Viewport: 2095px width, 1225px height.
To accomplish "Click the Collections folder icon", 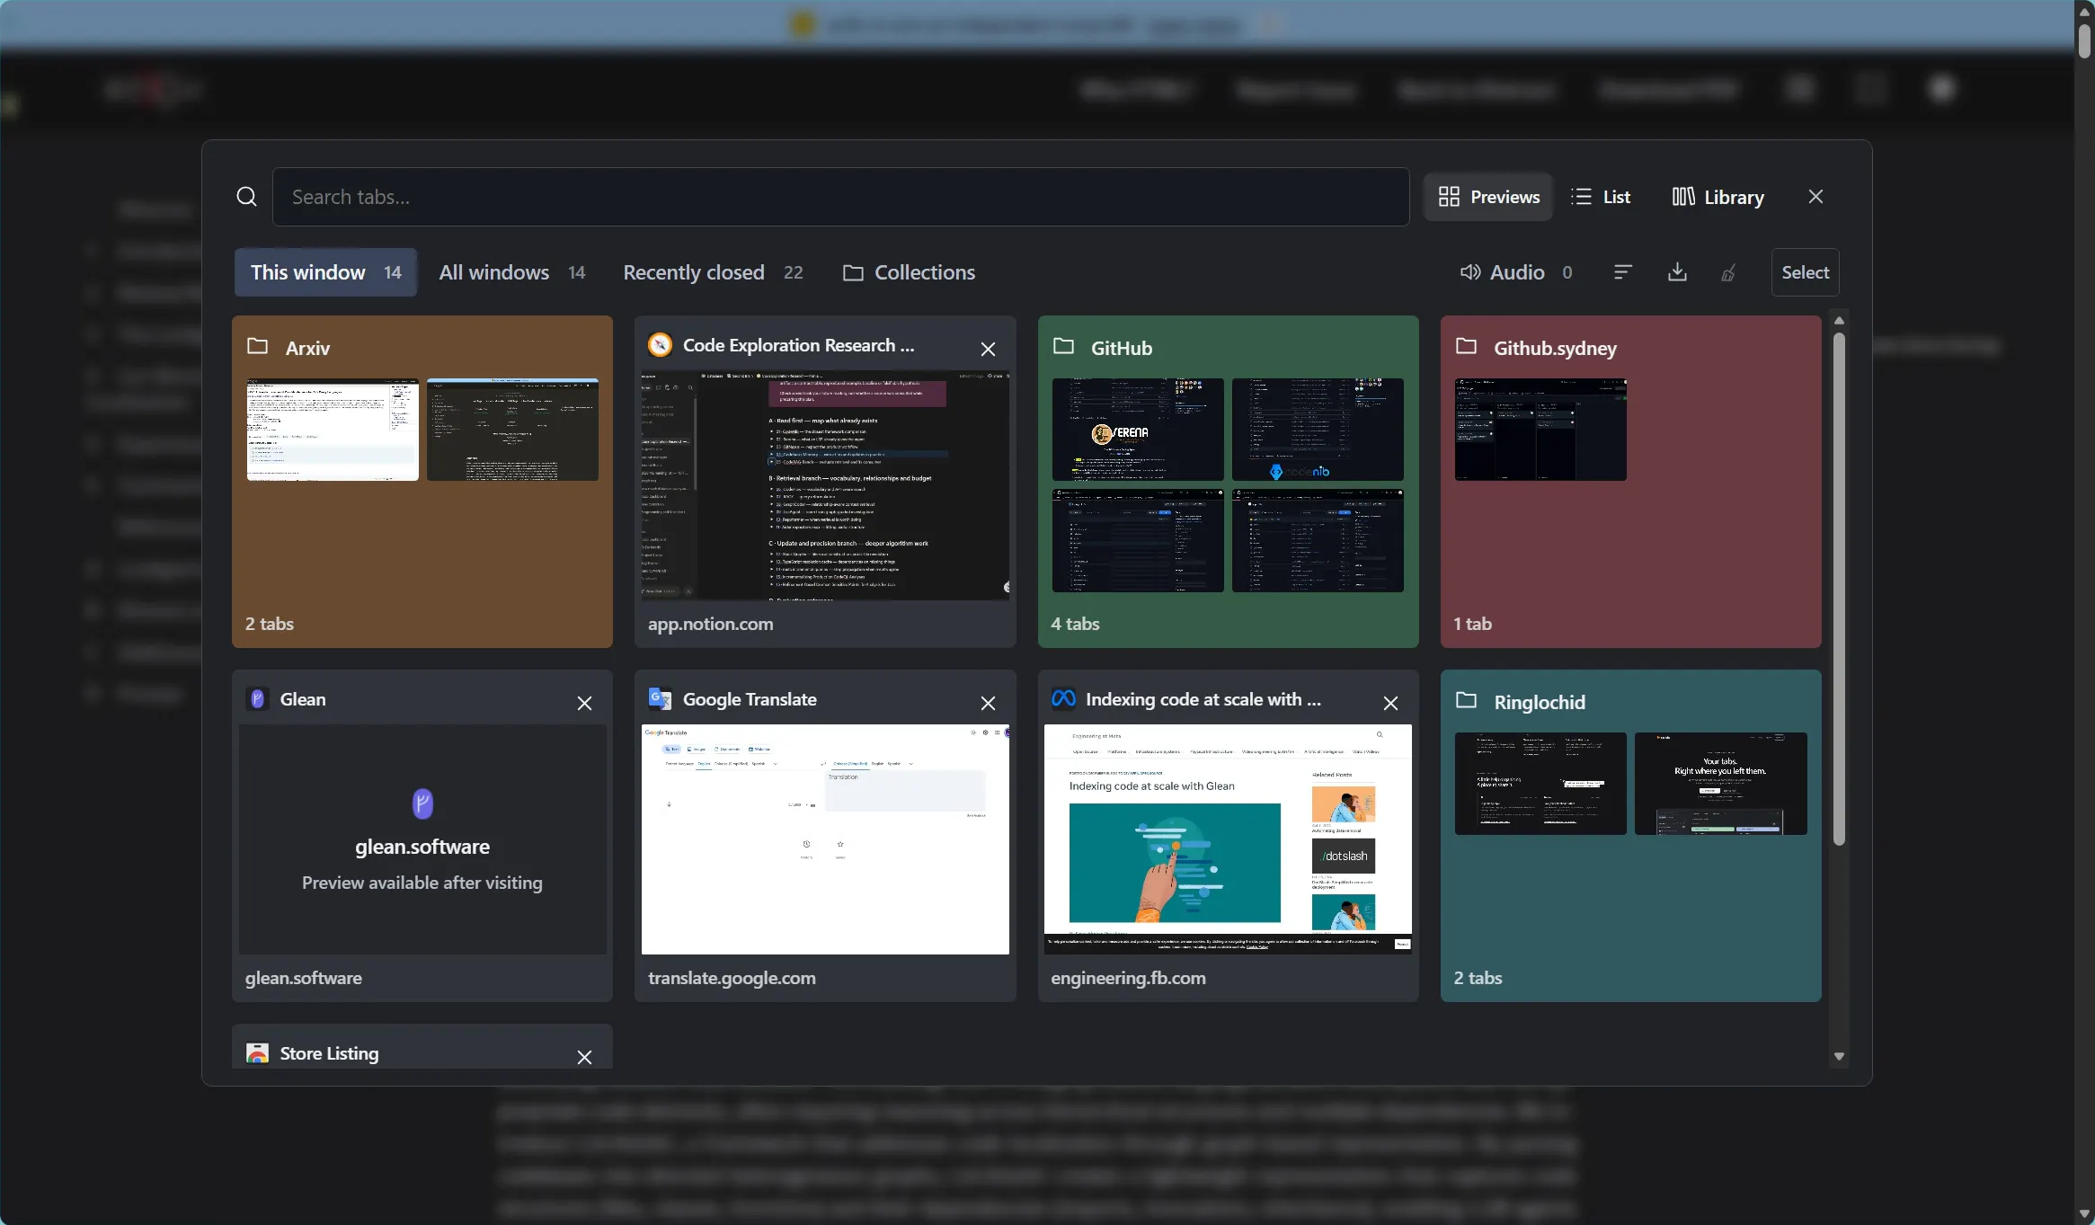I will [853, 272].
